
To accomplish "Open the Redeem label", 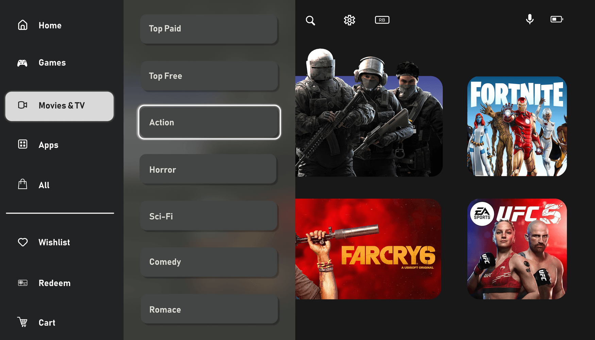I will click(55, 283).
